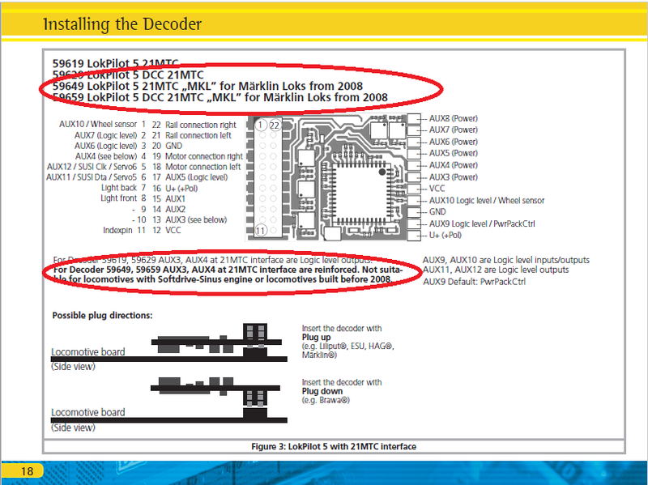This screenshot has height=485, width=648.
Task: Click 'Motor connection left' pin 18 label
Action: point(202,167)
